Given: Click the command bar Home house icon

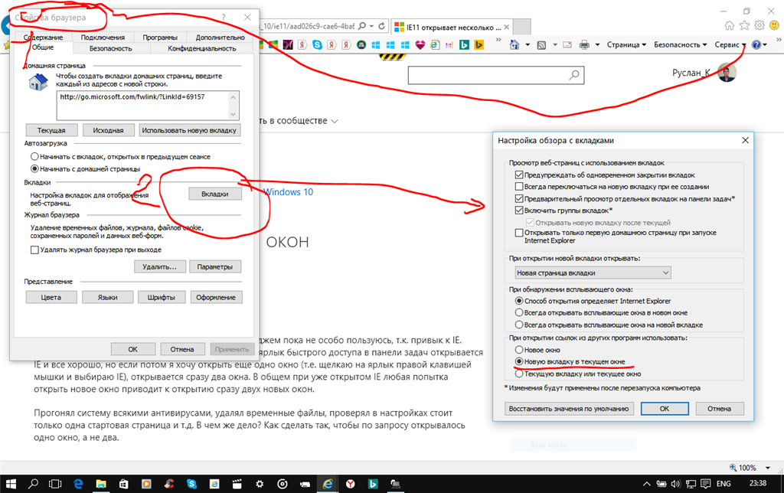Looking at the screenshot, I should tap(514, 44).
